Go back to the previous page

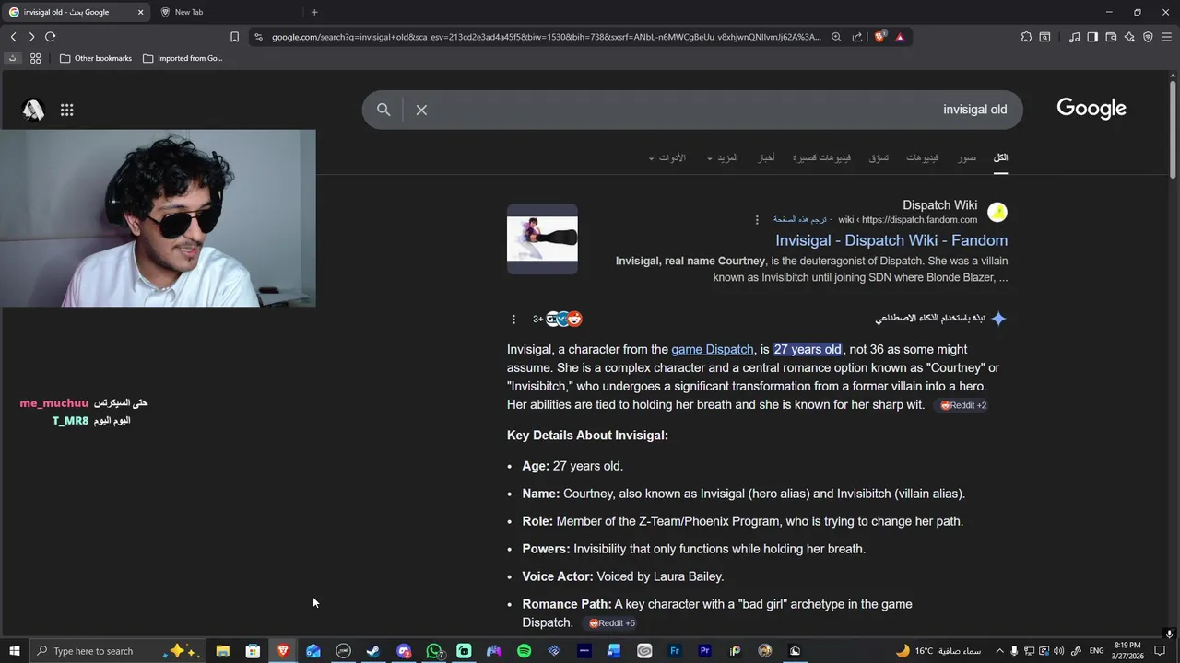coord(13,37)
